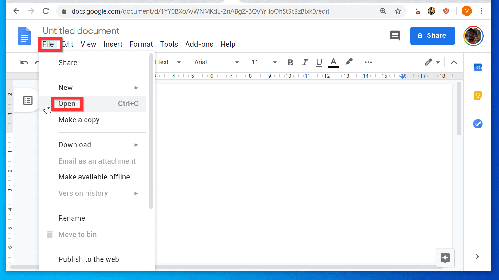Show the document outline
Image resolution: width=499 pixels, height=280 pixels.
pyautogui.click(x=28, y=100)
